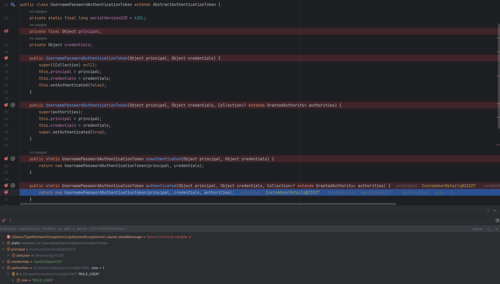This screenshot has width=500, height=284.
Task: Open debug panel's vertical dots menu near Mute icon
Action: [10, 220]
